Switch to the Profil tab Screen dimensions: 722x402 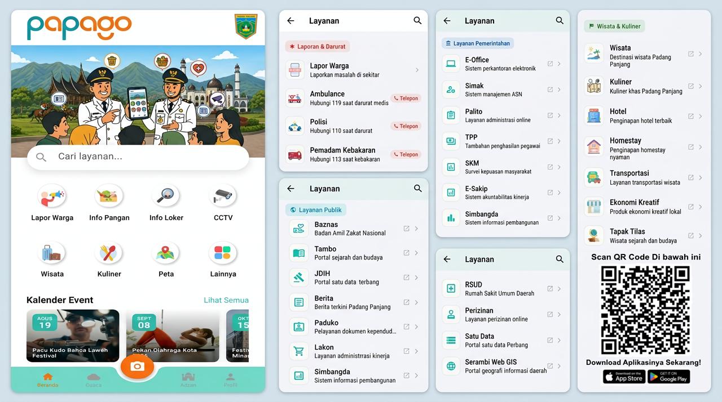pos(230,380)
